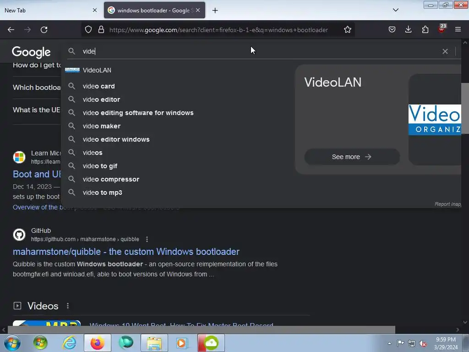This screenshot has height=352, width=469.
Task: Choose the 'video to gif' suggestion
Action: pos(176,166)
